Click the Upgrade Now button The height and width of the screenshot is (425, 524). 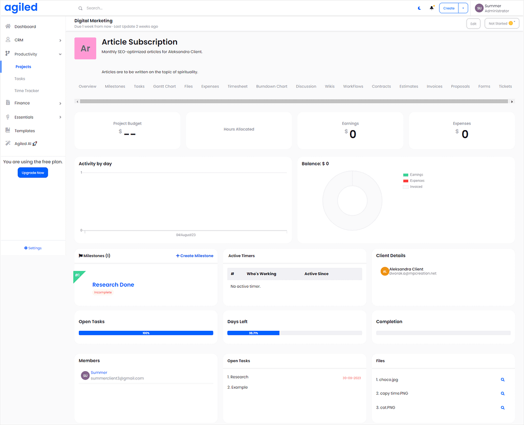(x=33, y=173)
